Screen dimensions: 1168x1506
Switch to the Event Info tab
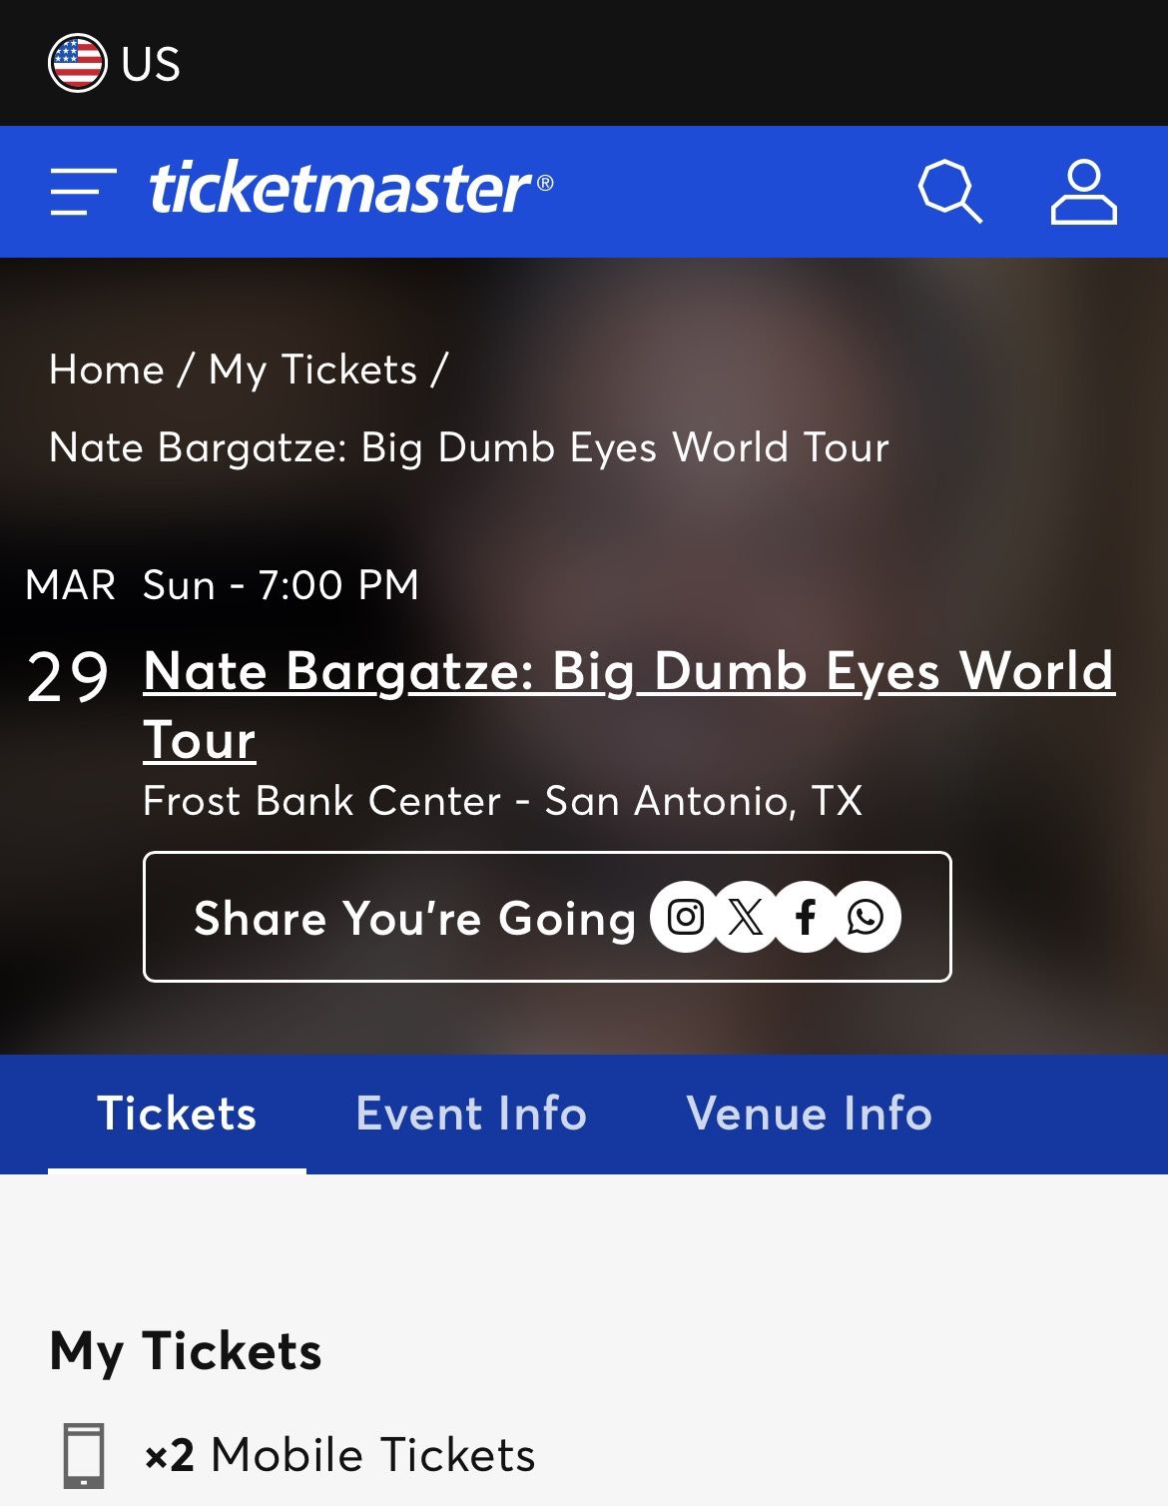471,1114
